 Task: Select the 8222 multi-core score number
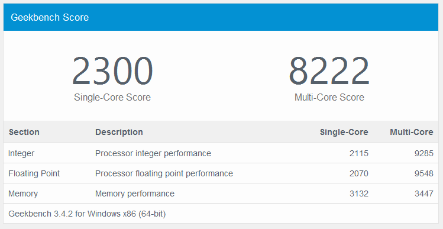click(329, 71)
